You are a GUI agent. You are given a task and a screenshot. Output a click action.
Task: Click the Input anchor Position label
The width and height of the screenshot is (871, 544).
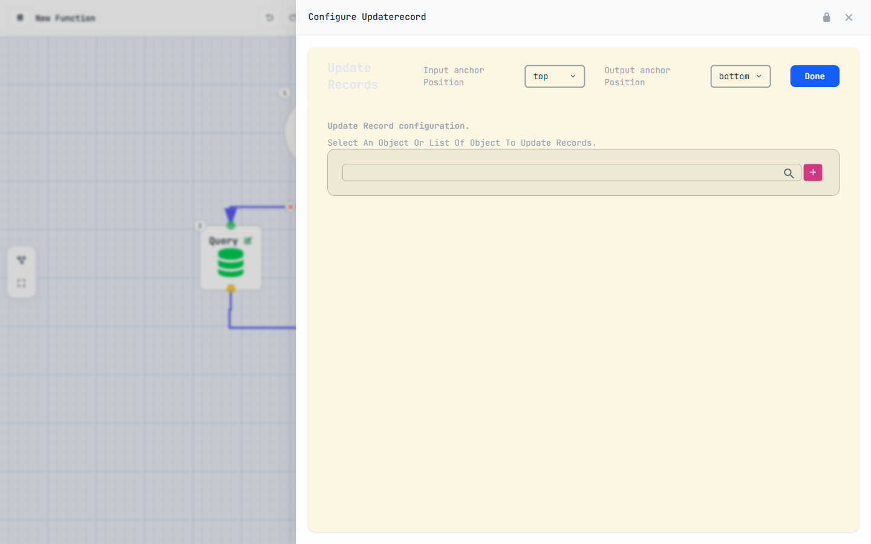454,76
